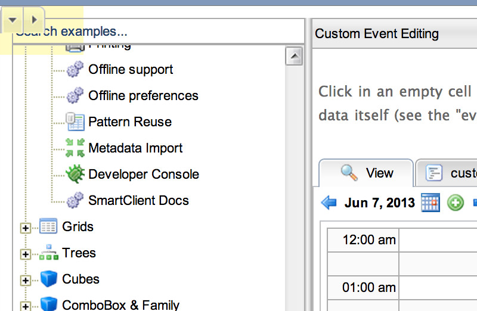477x311 pixels.
Task: Click the Developer Console bug icon
Action: pyautogui.click(x=75, y=175)
